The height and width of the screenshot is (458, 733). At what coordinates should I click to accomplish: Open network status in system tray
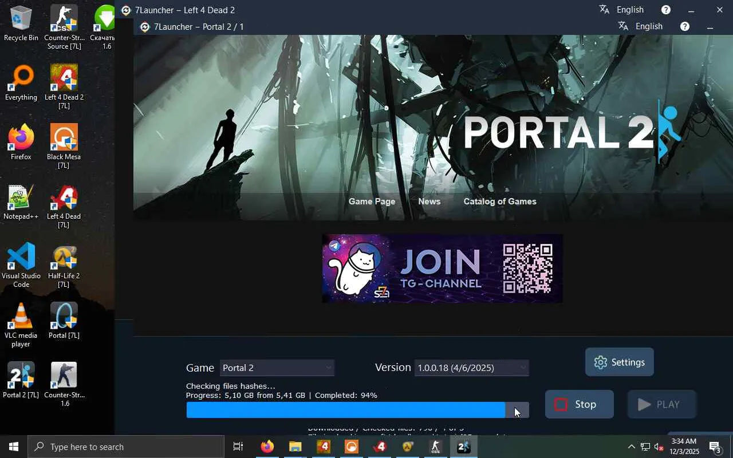click(x=645, y=447)
